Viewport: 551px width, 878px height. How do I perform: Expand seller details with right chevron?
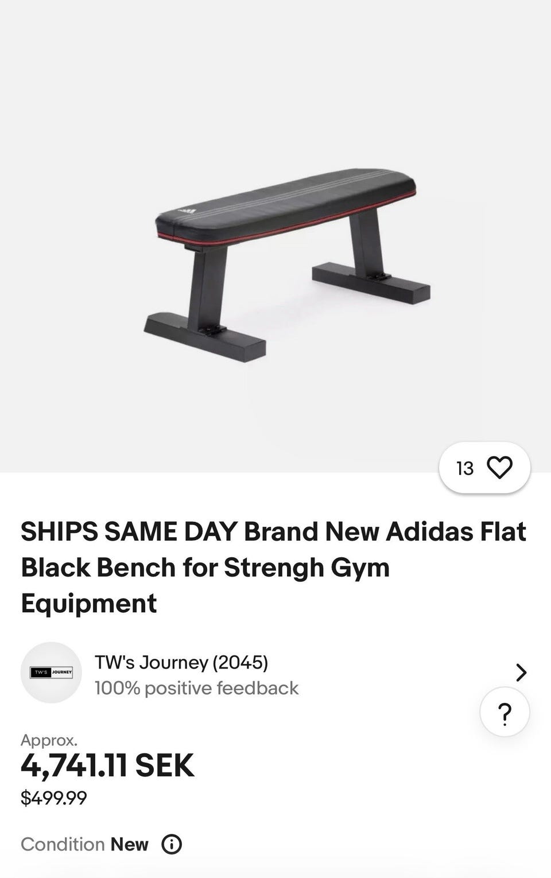[521, 672]
